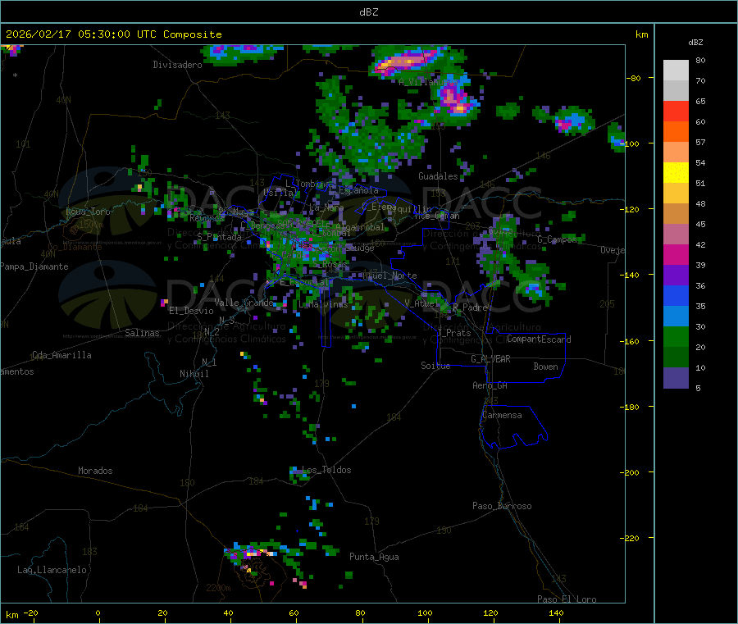The height and width of the screenshot is (624, 738).
Task: Click the 'CompartEscard' map label
Action: coord(539,339)
